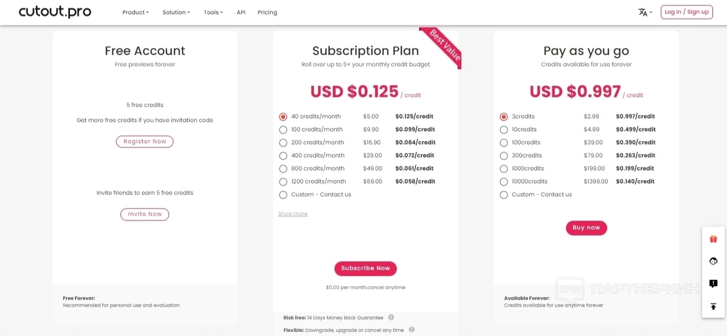The image size is (727, 336).
Task: Expand the Tools dropdown menu
Action: pyautogui.click(x=213, y=12)
